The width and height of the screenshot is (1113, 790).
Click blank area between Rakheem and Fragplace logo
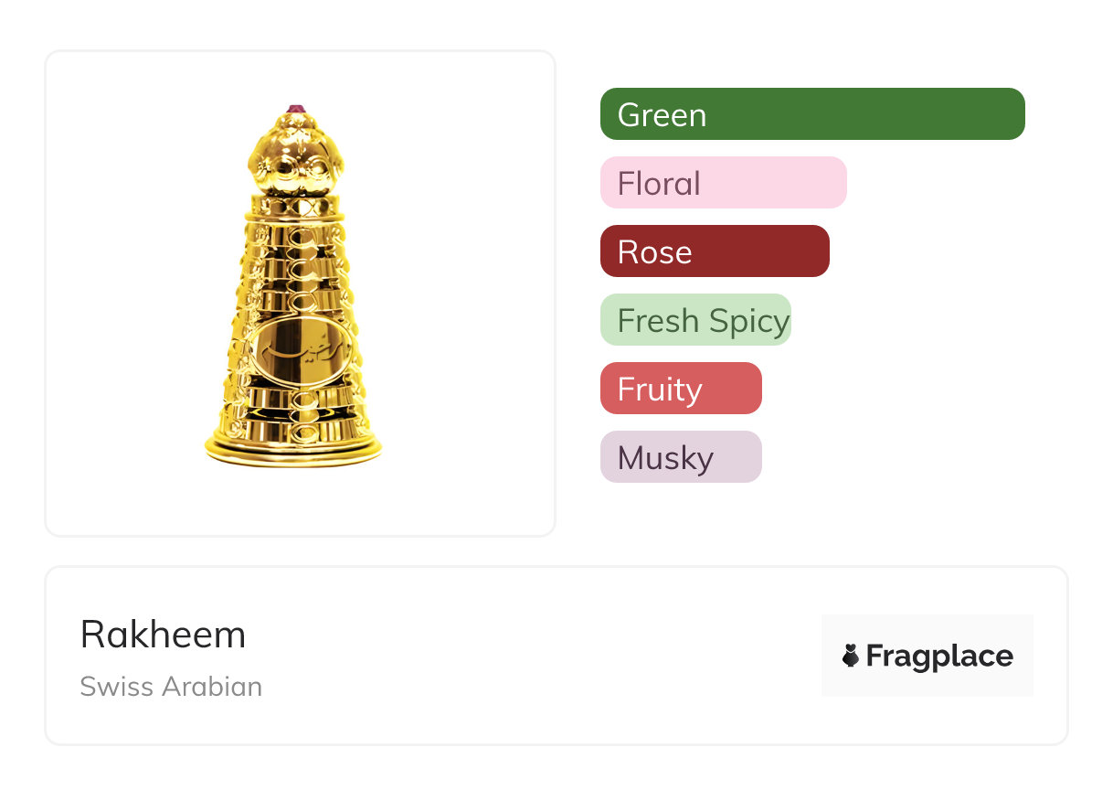(539, 656)
